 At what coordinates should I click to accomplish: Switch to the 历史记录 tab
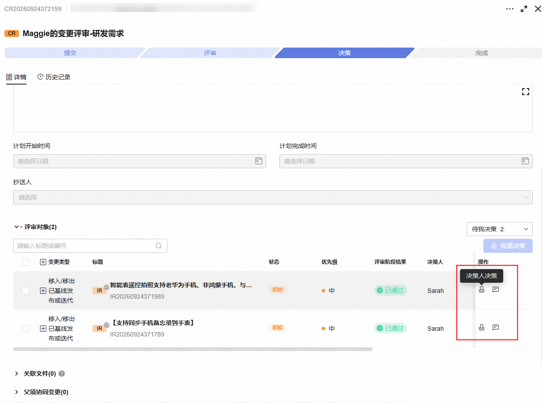pos(54,77)
